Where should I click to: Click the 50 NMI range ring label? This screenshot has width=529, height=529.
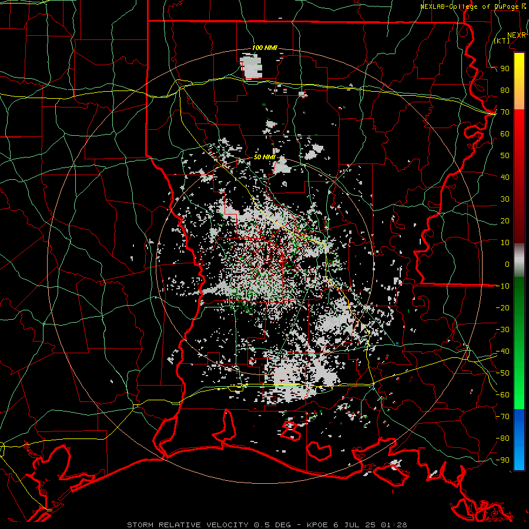point(264,157)
